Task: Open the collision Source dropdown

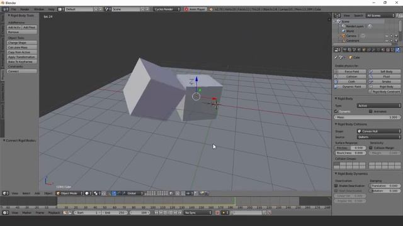Action: 379,137
